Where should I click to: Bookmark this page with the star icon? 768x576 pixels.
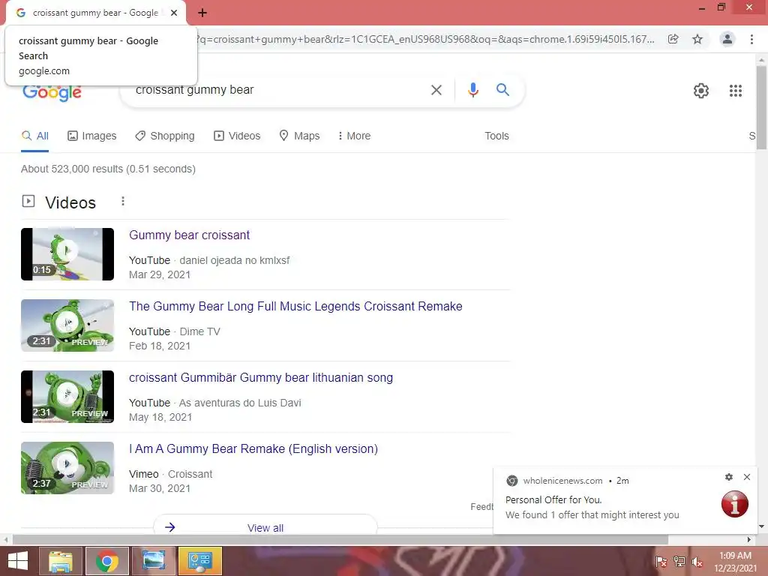click(697, 39)
